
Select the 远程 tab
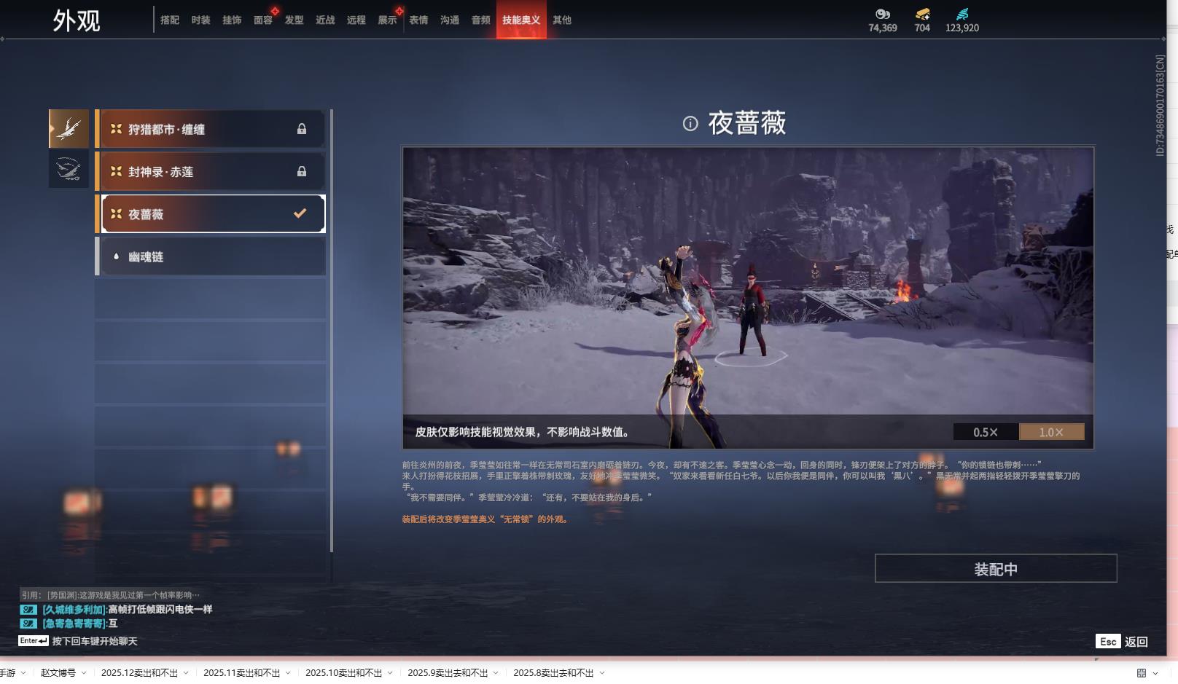point(356,20)
